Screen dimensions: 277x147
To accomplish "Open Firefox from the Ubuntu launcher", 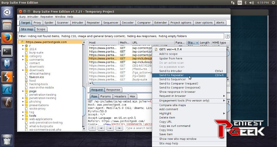I will [7, 38].
